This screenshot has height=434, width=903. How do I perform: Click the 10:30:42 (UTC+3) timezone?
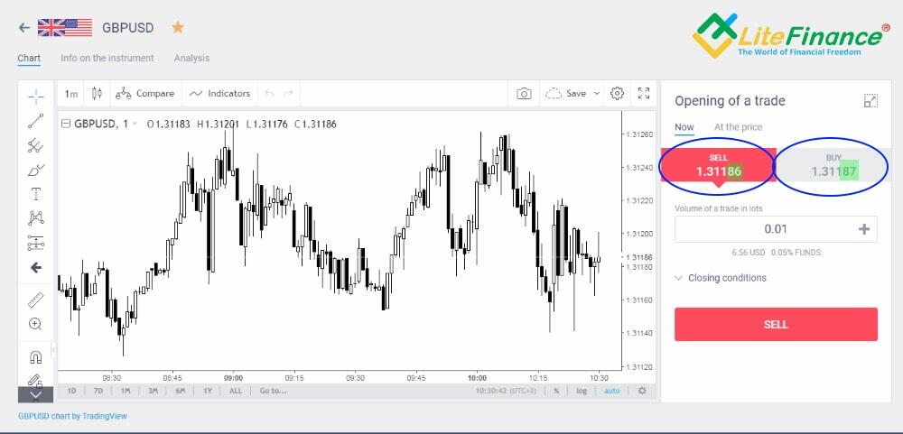click(x=507, y=391)
